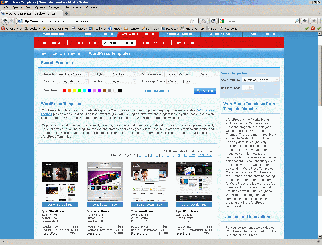
Task: Open the Show results by dropdown
Action: pos(261,80)
